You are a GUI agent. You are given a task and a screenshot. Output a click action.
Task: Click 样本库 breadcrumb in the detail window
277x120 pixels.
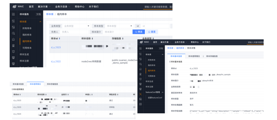click(x=170, y=48)
